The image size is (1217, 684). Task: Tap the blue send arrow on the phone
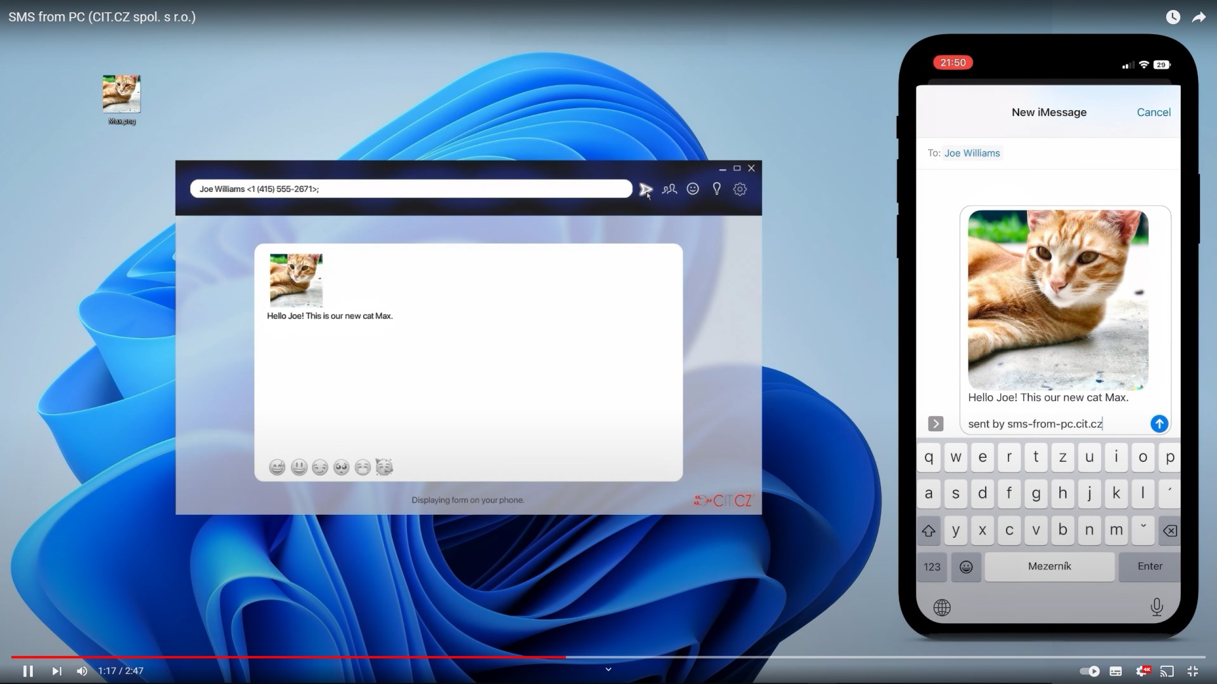click(1159, 424)
